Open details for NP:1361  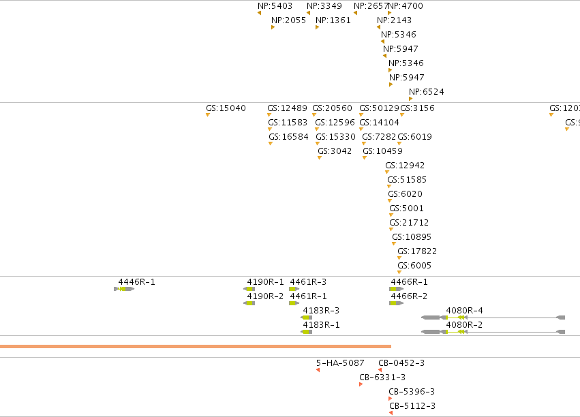[x=317, y=27]
